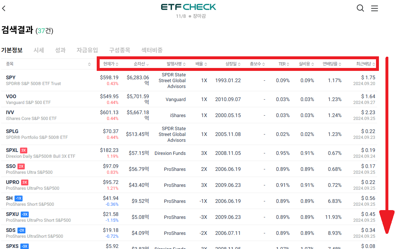This screenshot has height=249, width=396.
Task: Click SPXL TER value 0.95%
Action: 283,153
